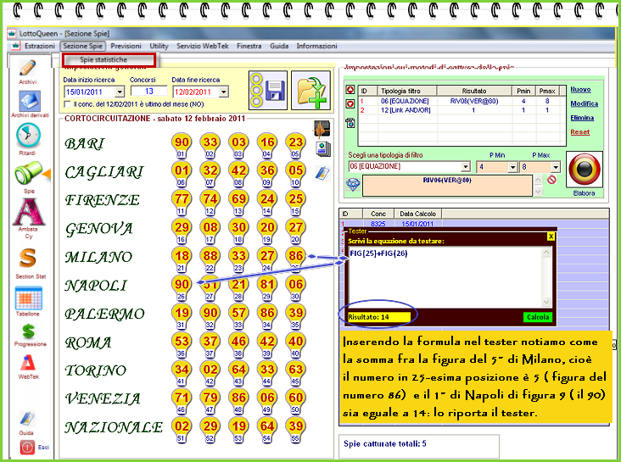Click the red up-arrow icon beside filter table
The image size is (621, 462).
(x=350, y=90)
